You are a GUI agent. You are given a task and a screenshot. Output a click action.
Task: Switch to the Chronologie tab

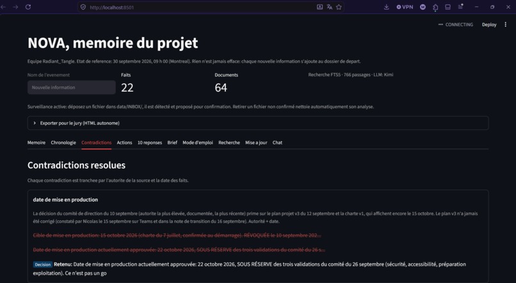click(x=63, y=143)
